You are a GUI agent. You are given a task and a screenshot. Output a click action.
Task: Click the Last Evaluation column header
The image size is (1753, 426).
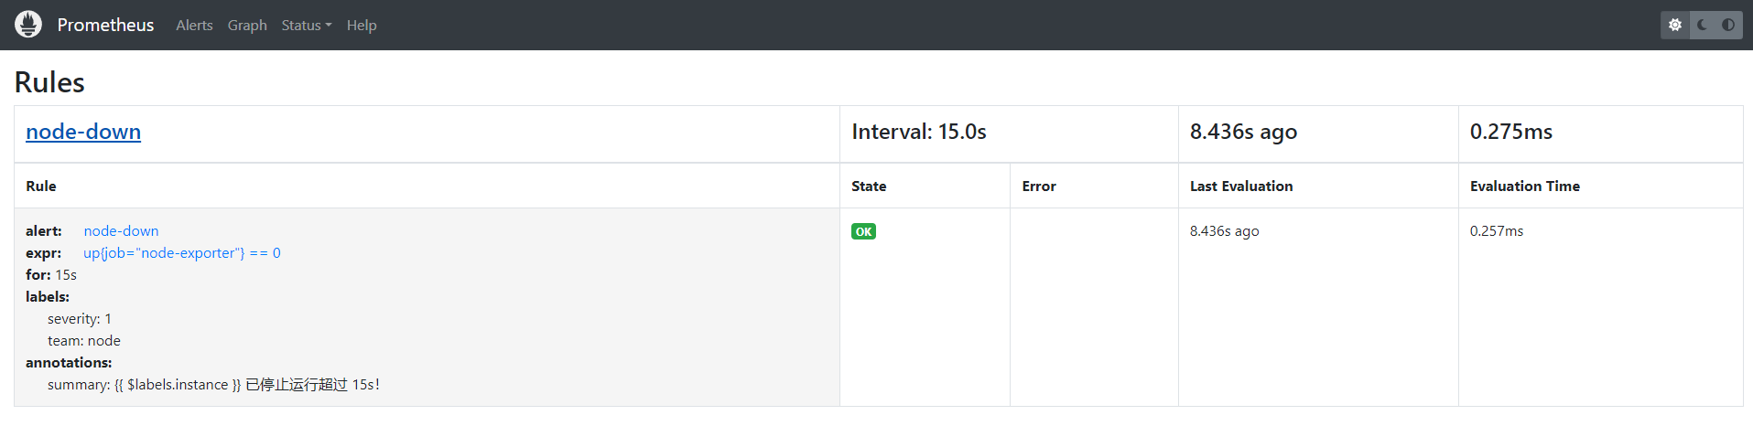(1241, 186)
